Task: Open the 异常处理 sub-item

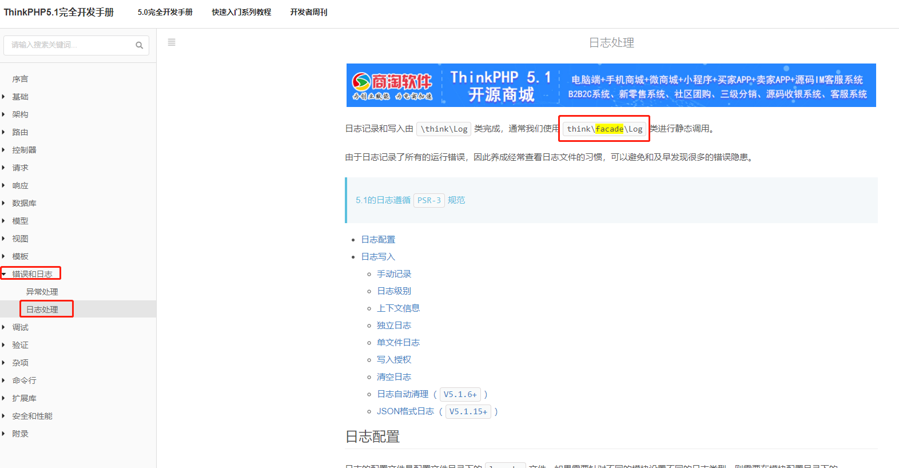Action: 42,292
